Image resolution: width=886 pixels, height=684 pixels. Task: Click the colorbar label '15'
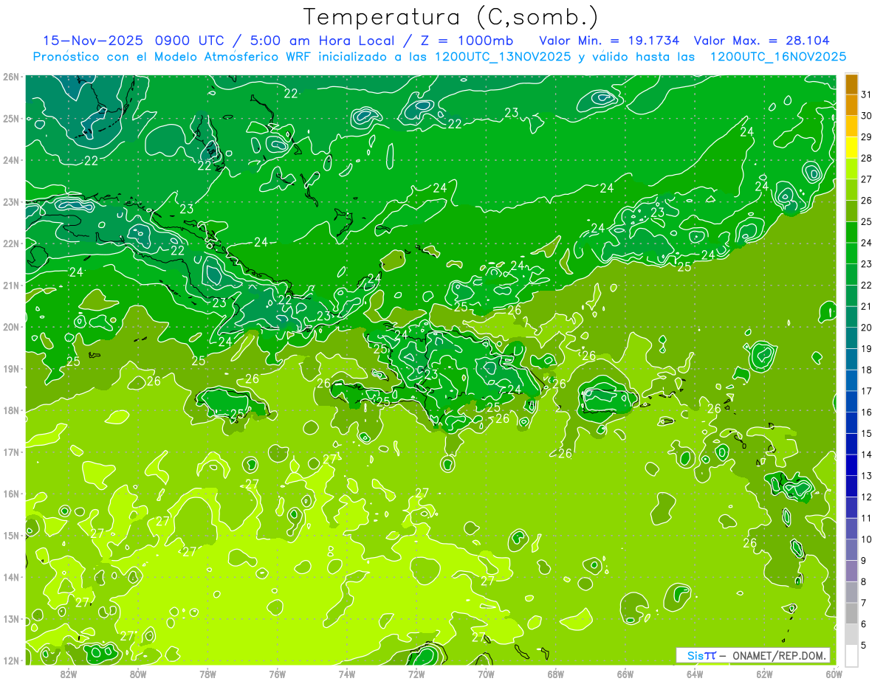coord(866,433)
